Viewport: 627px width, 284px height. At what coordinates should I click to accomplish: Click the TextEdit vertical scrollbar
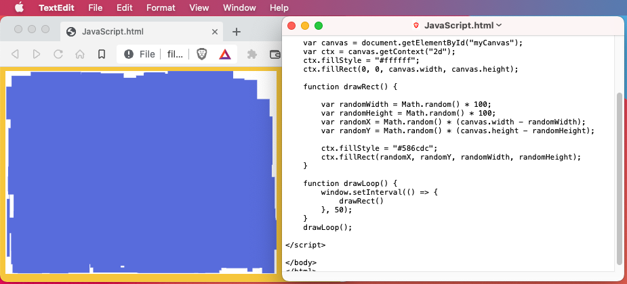(x=620, y=179)
